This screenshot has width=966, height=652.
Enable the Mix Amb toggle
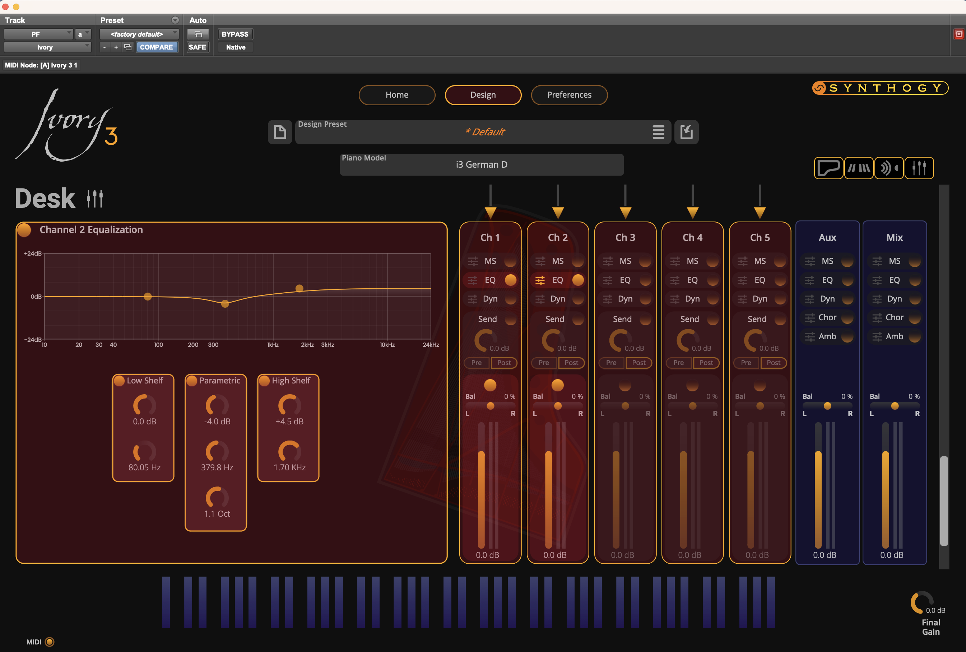click(x=914, y=337)
